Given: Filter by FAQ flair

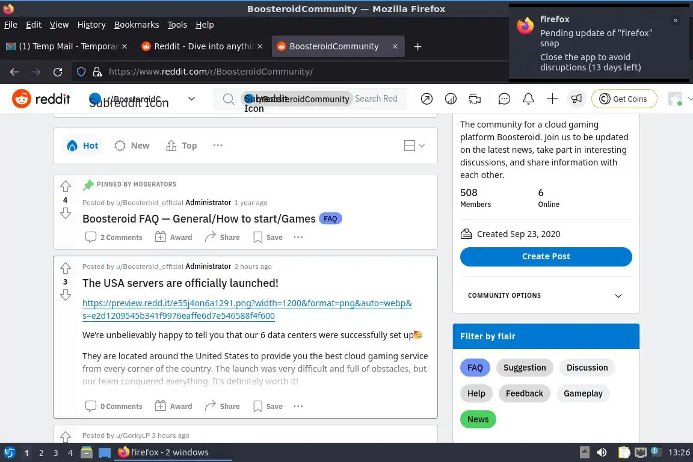Looking at the screenshot, I should coord(475,368).
